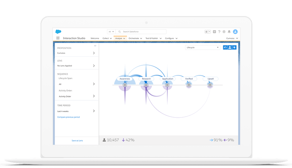Click the backward 9% value
292x168 pixels.
click(x=231, y=140)
